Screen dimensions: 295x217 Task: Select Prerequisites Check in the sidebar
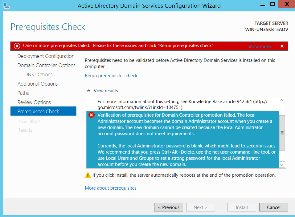[43, 111]
